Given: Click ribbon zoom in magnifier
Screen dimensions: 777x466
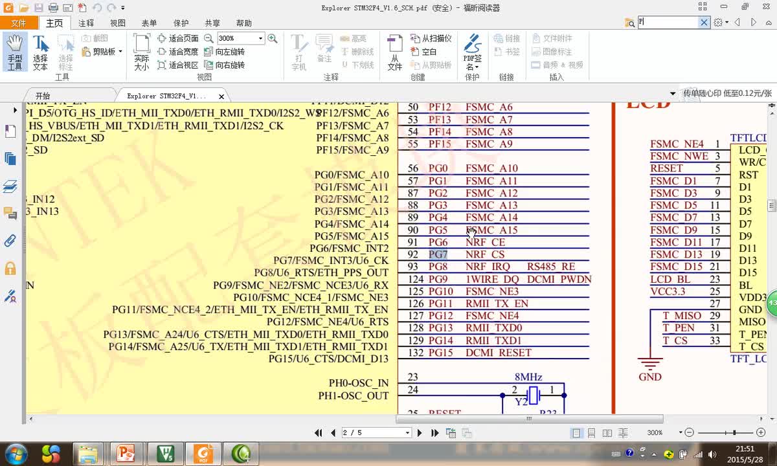Looking at the screenshot, I should pyautogui.click(x=273, y=38).
